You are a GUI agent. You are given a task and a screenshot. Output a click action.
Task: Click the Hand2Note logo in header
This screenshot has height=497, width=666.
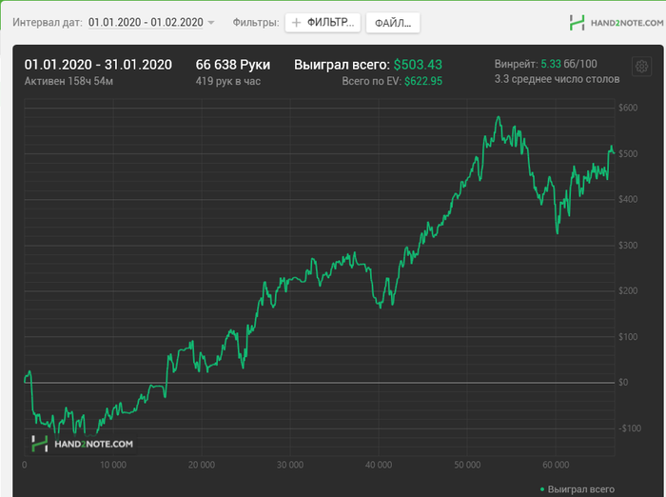(x=617, y=23)
